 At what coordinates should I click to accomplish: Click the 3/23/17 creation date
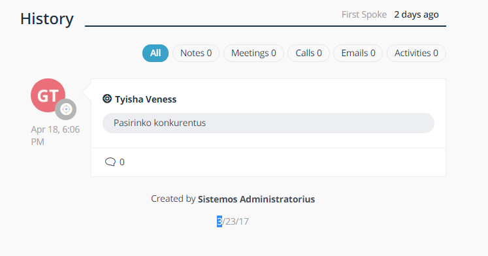pos(233,221)
